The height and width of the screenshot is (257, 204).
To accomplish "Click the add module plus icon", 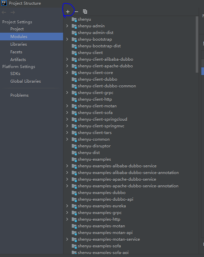I will click(x=68, y=12).
